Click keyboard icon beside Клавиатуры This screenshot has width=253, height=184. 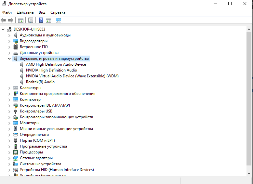[16, 88]
